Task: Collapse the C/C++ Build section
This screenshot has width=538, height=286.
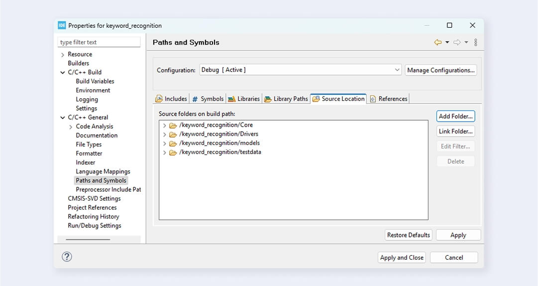Action: (63, 72)
